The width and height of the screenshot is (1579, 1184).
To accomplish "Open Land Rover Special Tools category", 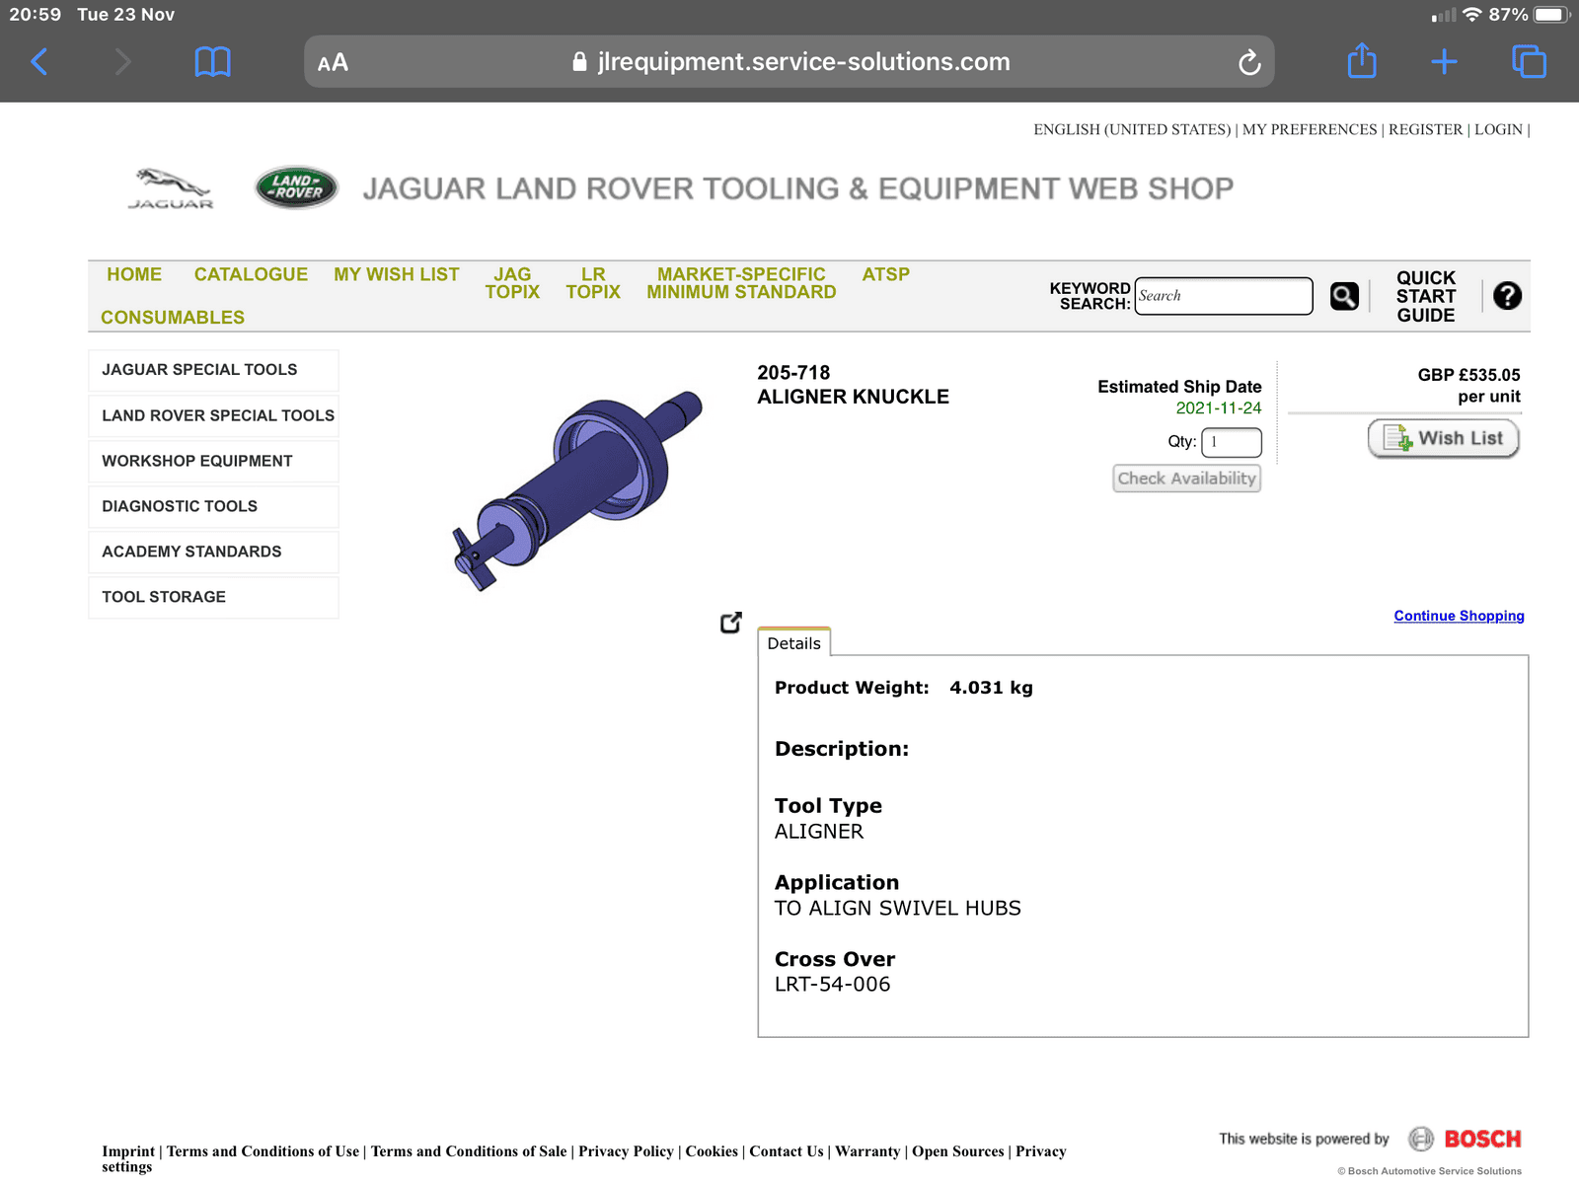I will point(213,415).
